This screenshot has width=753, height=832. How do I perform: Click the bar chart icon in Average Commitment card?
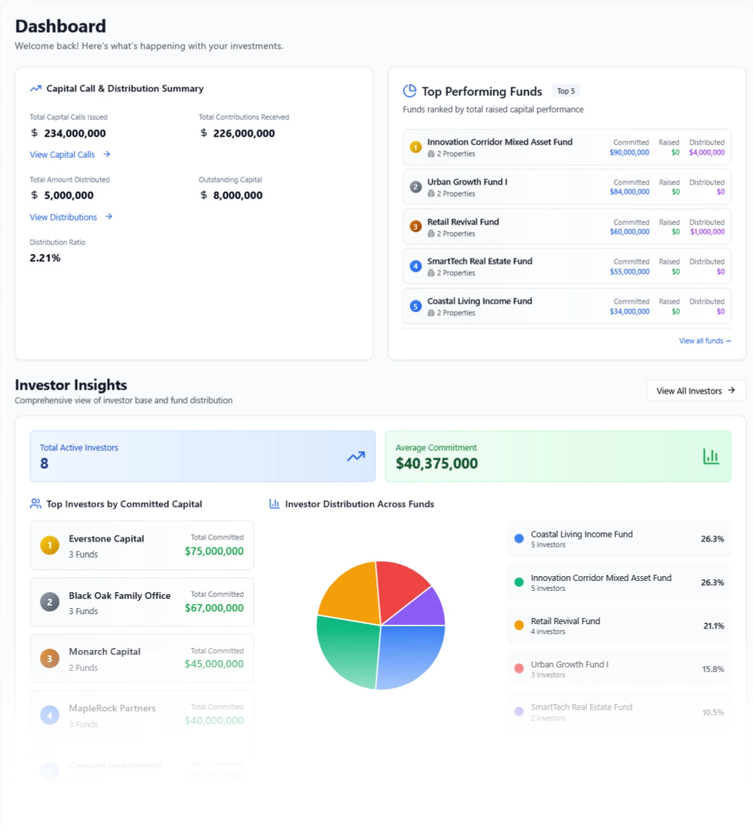[x=711, y=457]
